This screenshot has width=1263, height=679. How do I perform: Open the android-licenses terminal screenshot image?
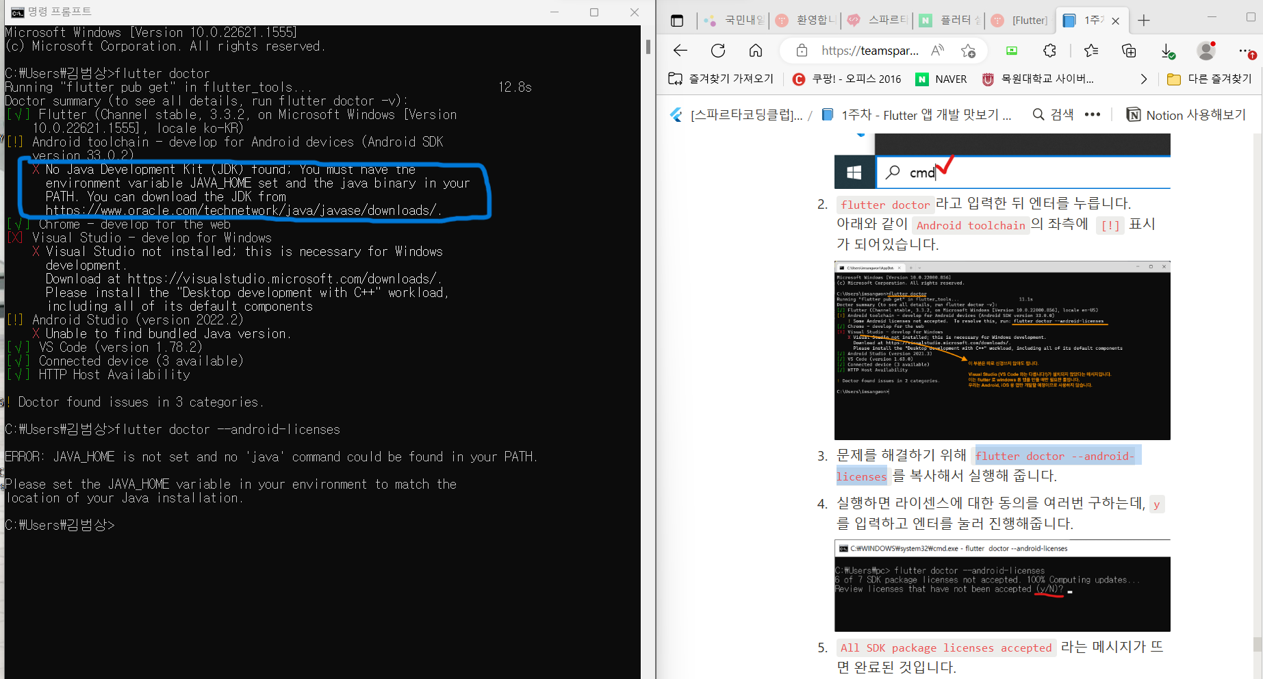coord(1002,585)
